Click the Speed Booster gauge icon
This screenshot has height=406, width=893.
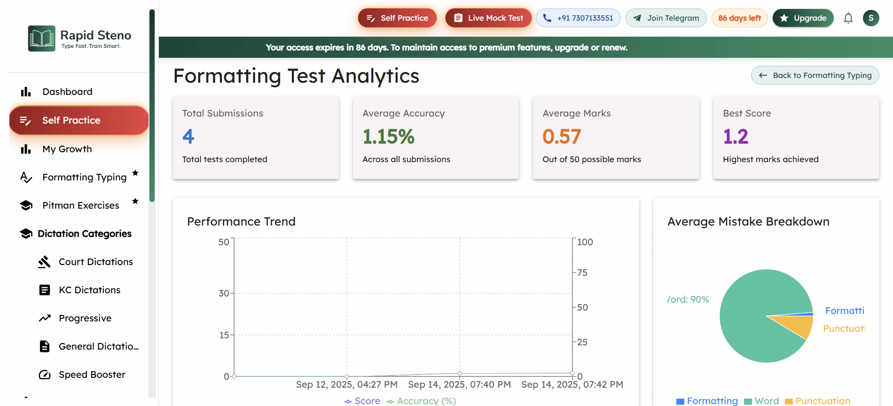[45, 375]
